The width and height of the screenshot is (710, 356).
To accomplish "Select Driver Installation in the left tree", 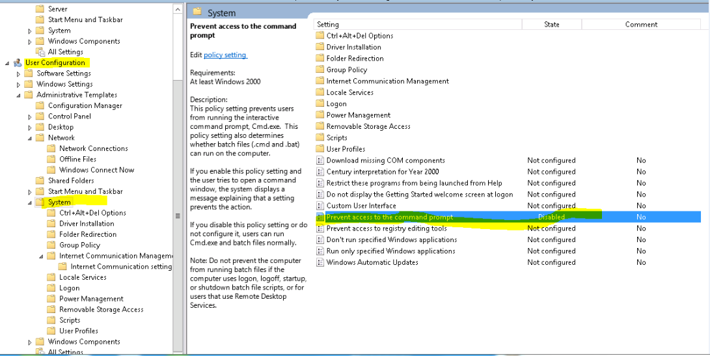I will (x=87, y=224).
